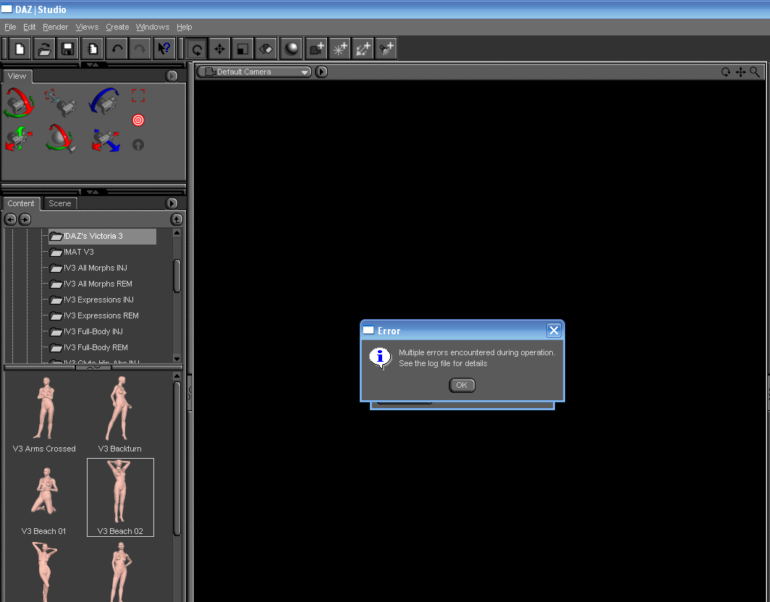Viewport: 770px width, 602px height.
Task: Click the document pages icon beside Save
Action: point(92,48)
